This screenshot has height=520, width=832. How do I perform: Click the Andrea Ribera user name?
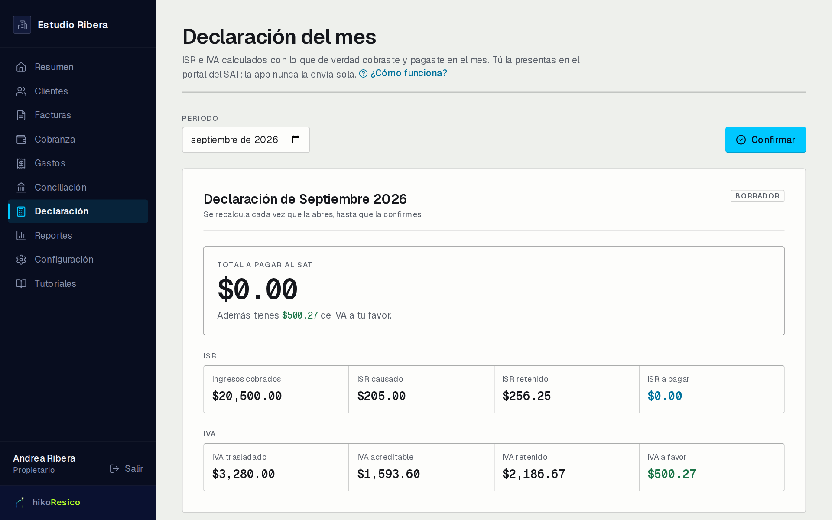[x=44, y=458]
